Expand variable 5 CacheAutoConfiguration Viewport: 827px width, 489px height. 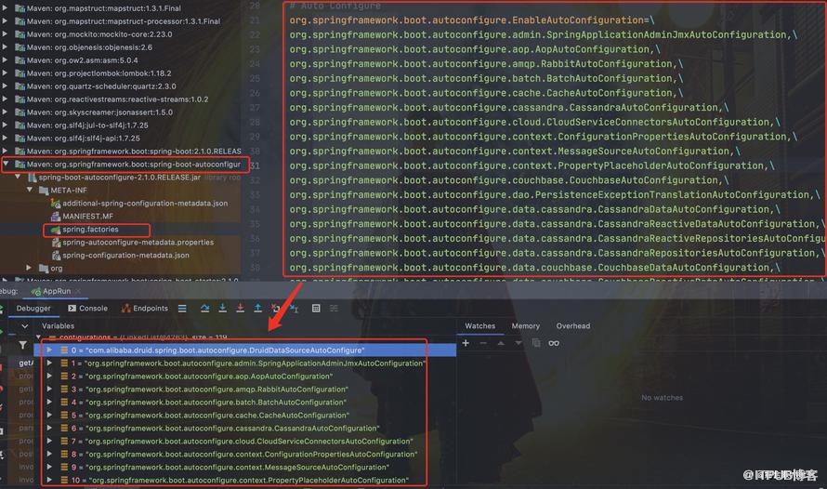pyautogui.click(x=49, y=416)
